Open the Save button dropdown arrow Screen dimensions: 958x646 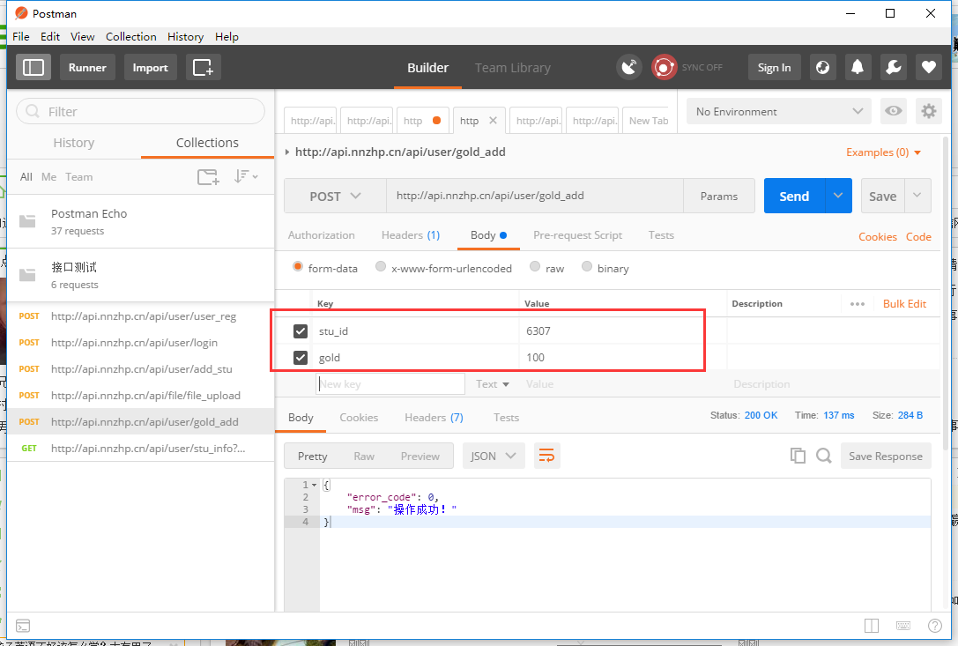click(x=917, y=196)
